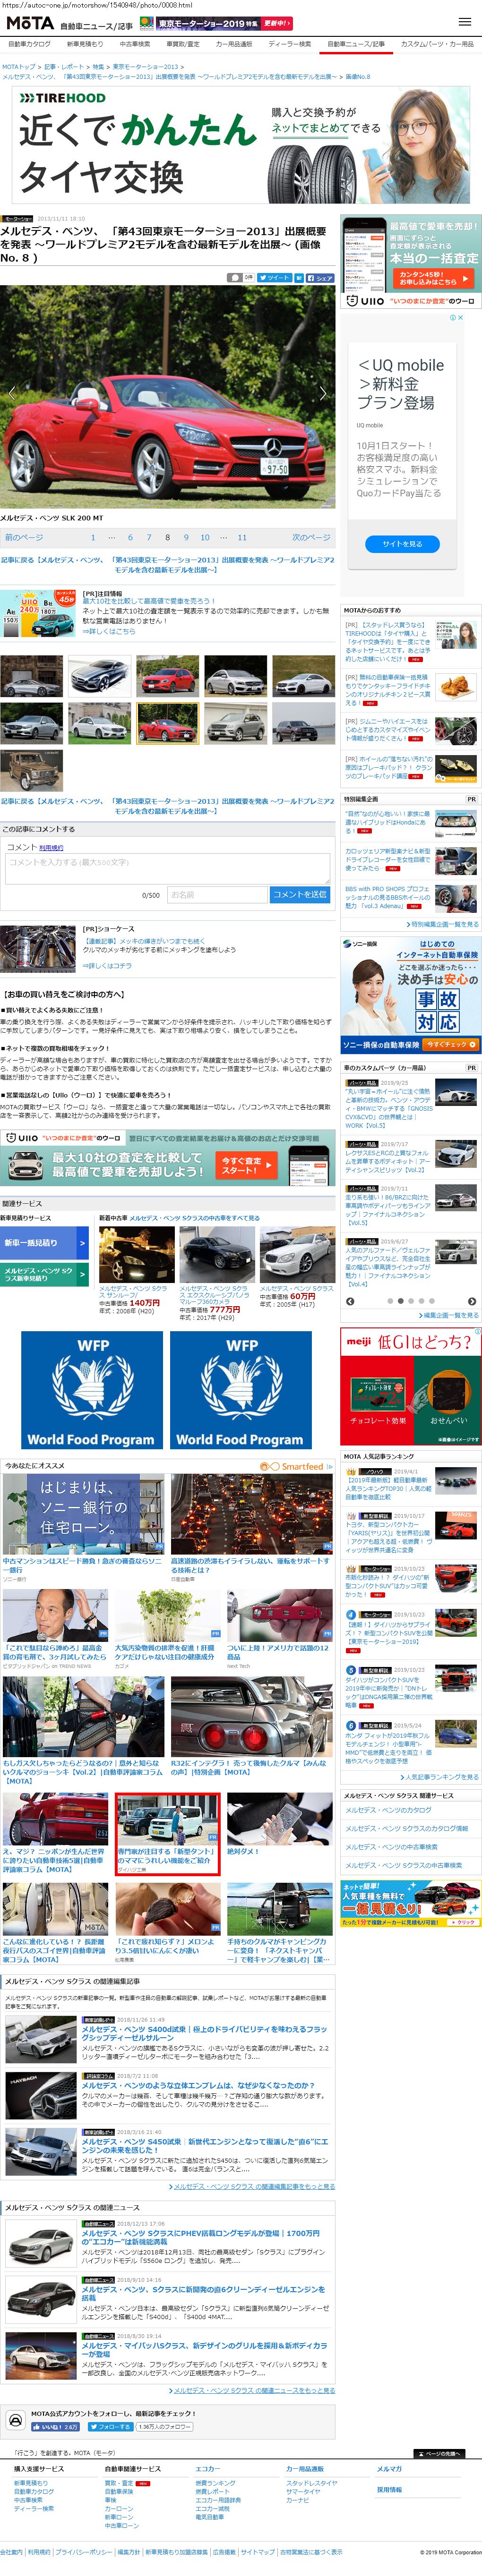Click the ページの先頭へ button
The height and width of the screenshot is (2576, 482).
(x=440, y=2453)
